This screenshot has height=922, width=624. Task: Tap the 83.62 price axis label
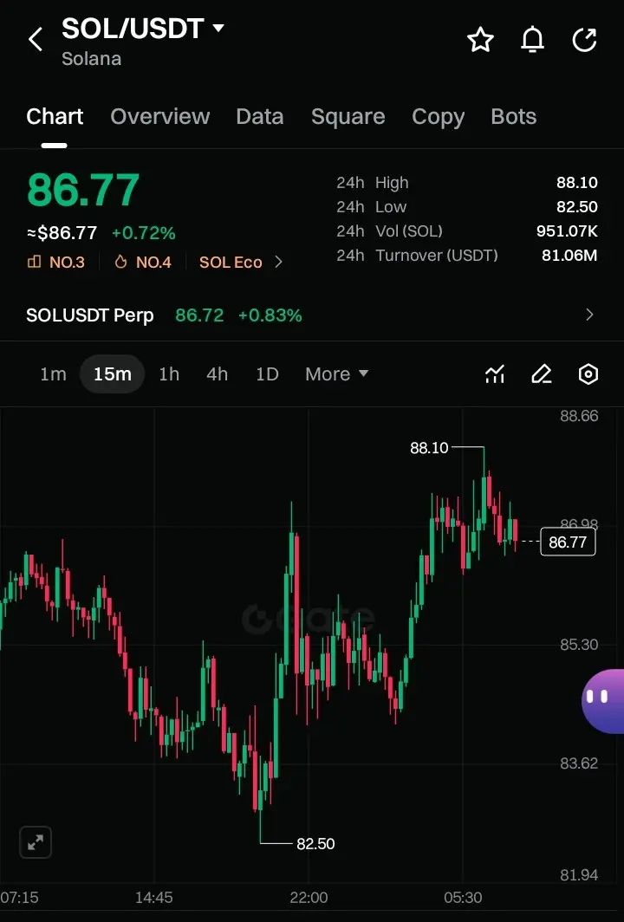[579, 763]
